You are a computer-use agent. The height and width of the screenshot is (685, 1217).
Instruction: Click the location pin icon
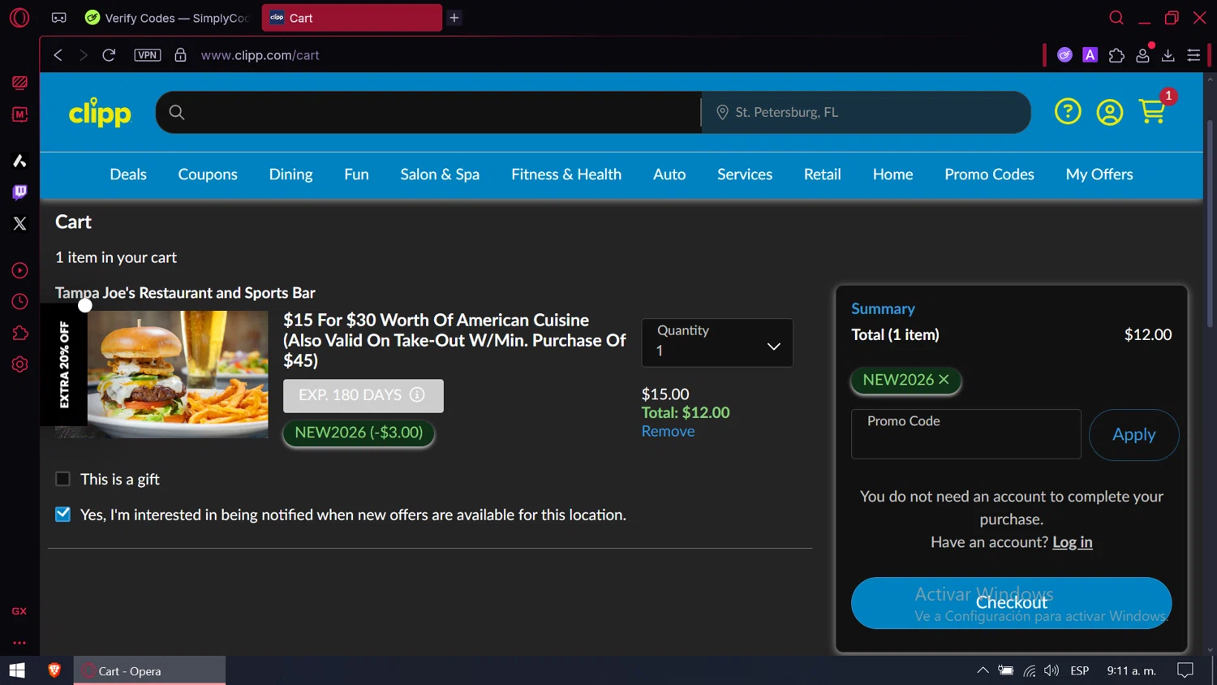pyautogui.click(x=722, y=112)
